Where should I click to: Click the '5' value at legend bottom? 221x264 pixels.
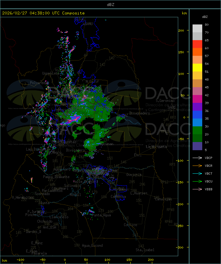(x=206, y=150)
